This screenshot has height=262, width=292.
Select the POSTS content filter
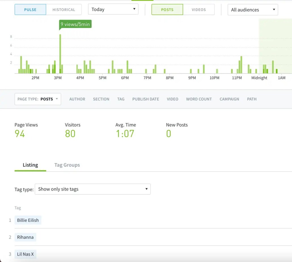(167, 9)
